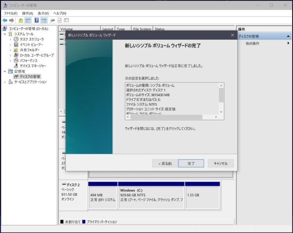
Task: Expand the ローカル ユーザーとグループ arrow
Action: tap(10, 55)
